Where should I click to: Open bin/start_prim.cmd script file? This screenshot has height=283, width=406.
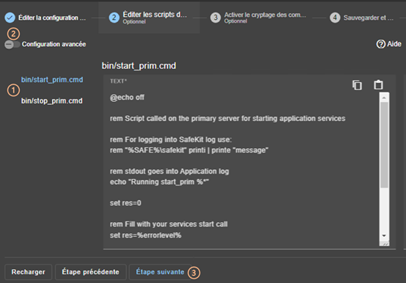coord(52,80)
